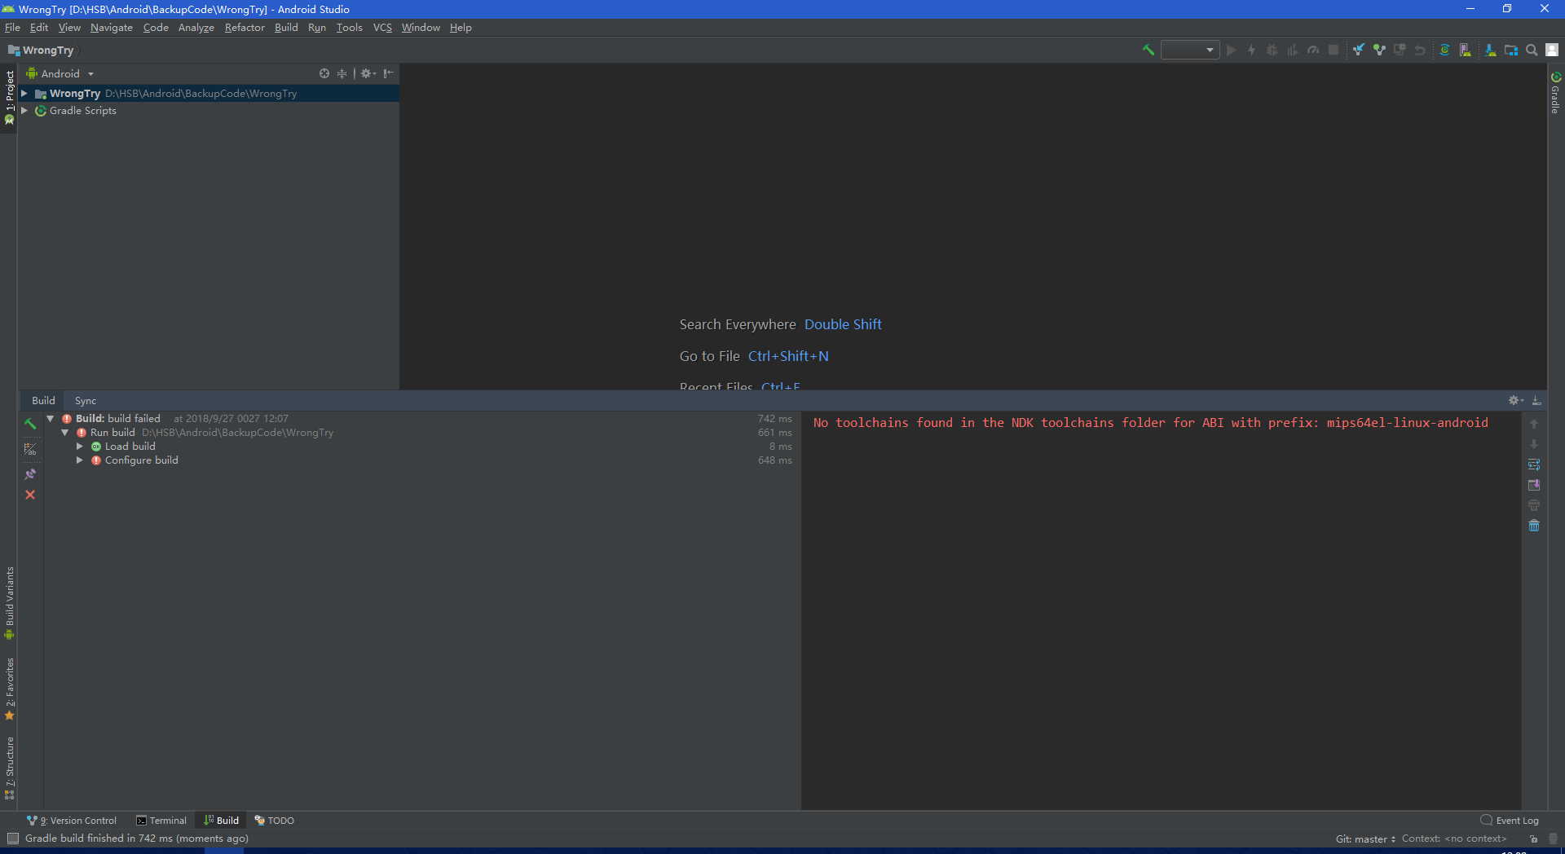The image size is (1565, 854).
Task: Click the VCS Update Project icon
Action: click(1359, 50)
